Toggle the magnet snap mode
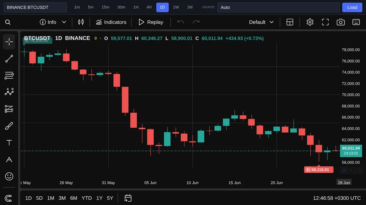 tap(8, 198)
